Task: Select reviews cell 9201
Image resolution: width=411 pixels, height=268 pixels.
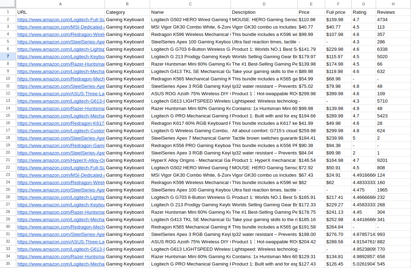Action: pos(393,160)
